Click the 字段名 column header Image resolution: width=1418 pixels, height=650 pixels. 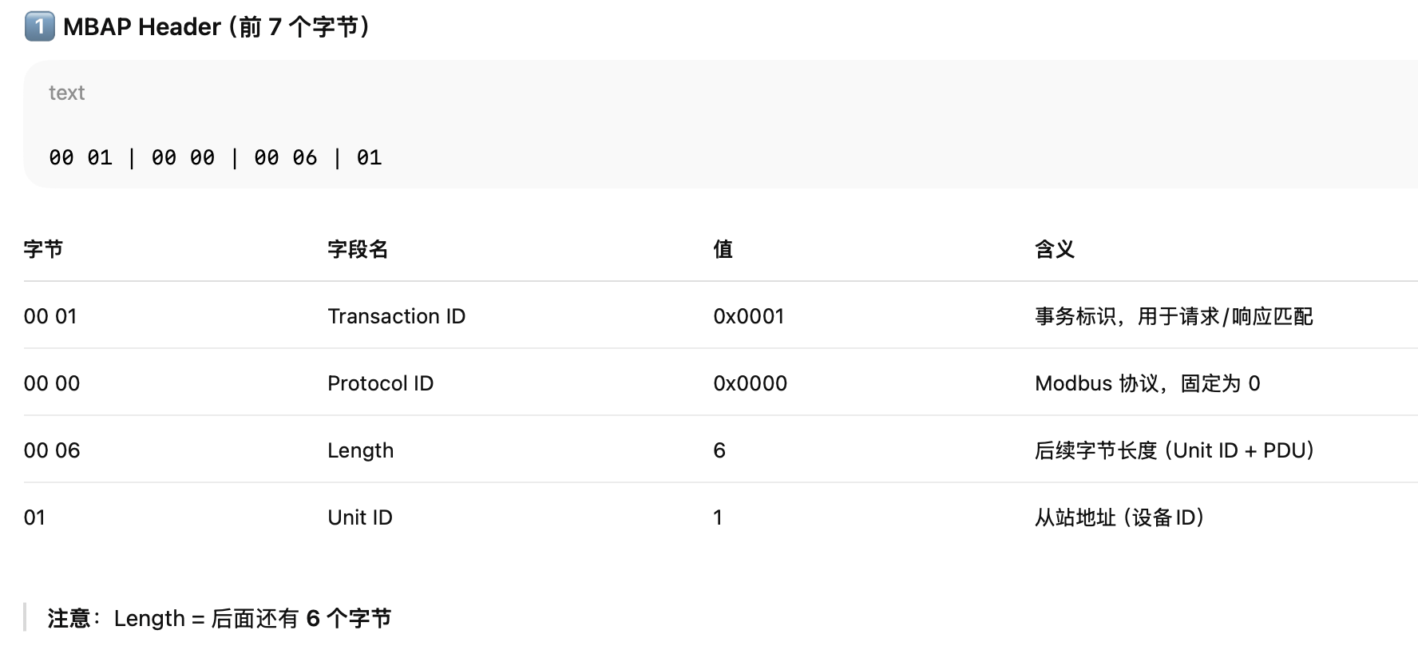(x=357, y=249)
